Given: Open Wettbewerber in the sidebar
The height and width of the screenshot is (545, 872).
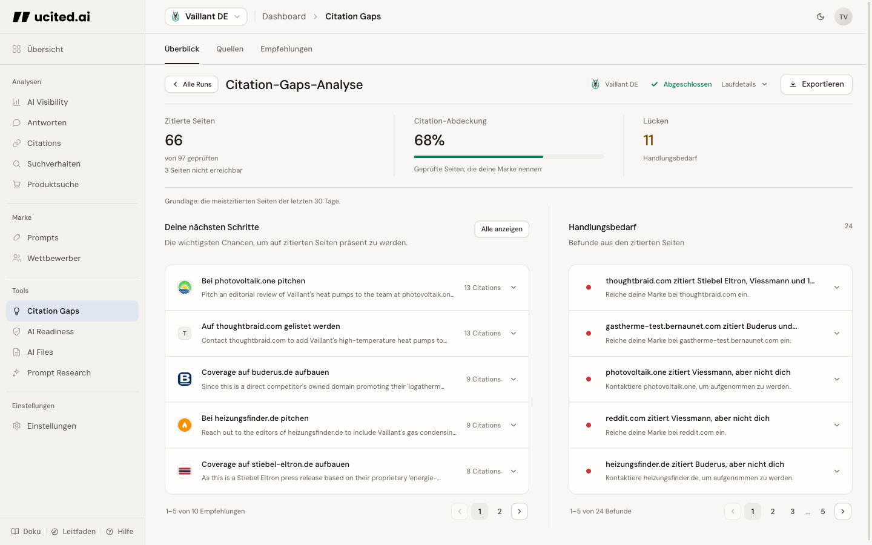Looking at the screenshot, I should (x=73, y=259).
